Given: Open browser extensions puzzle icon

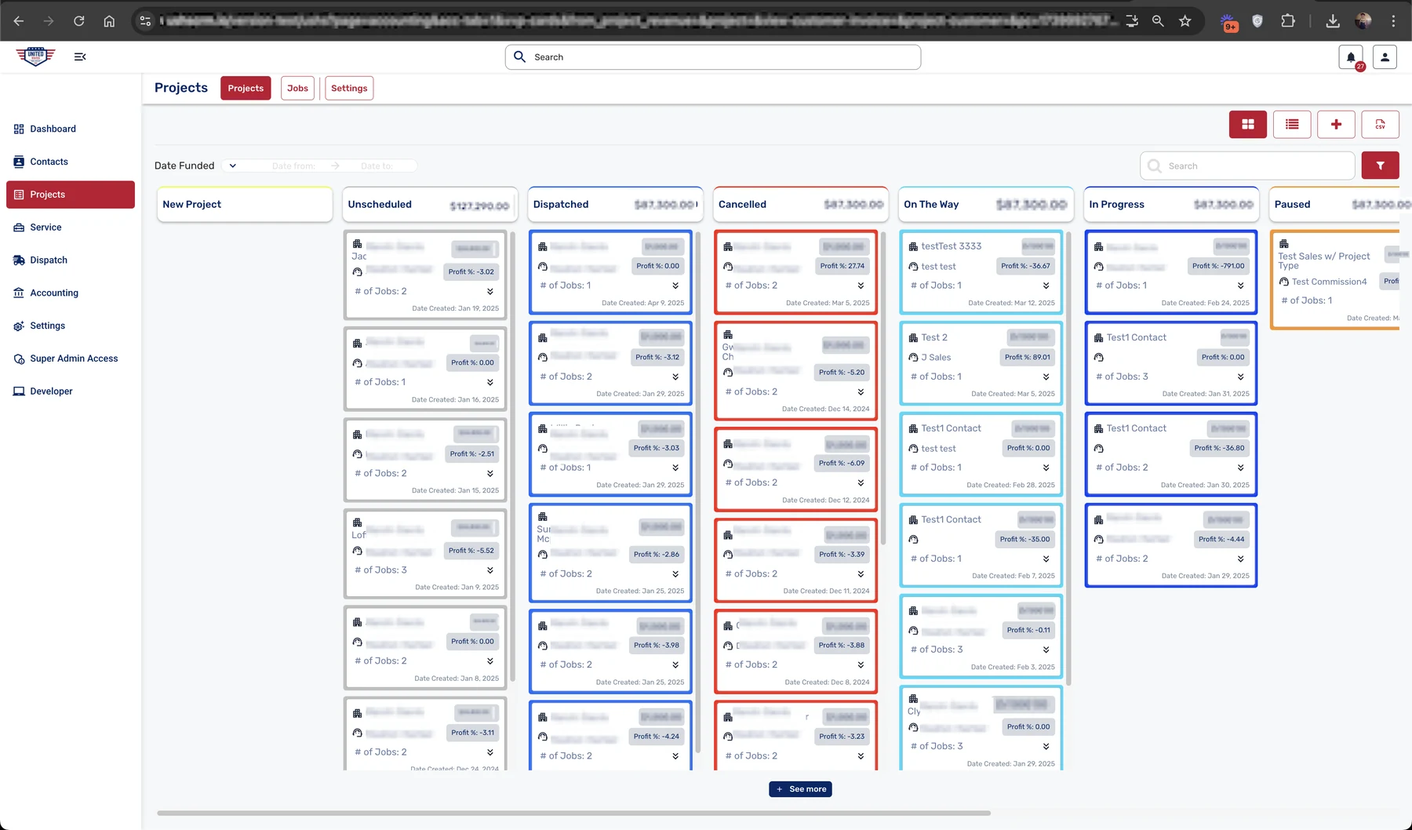Looking at the screenshot, I should pyautogui.click(x=1287, y=21).
